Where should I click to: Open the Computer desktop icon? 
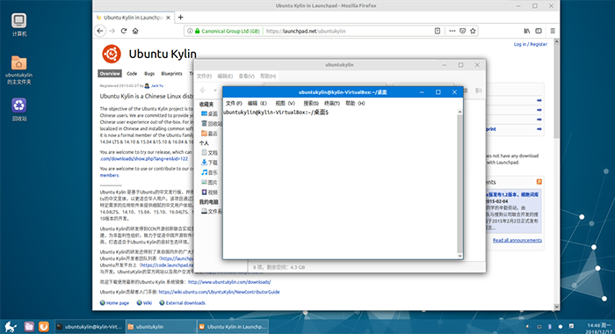18,25
